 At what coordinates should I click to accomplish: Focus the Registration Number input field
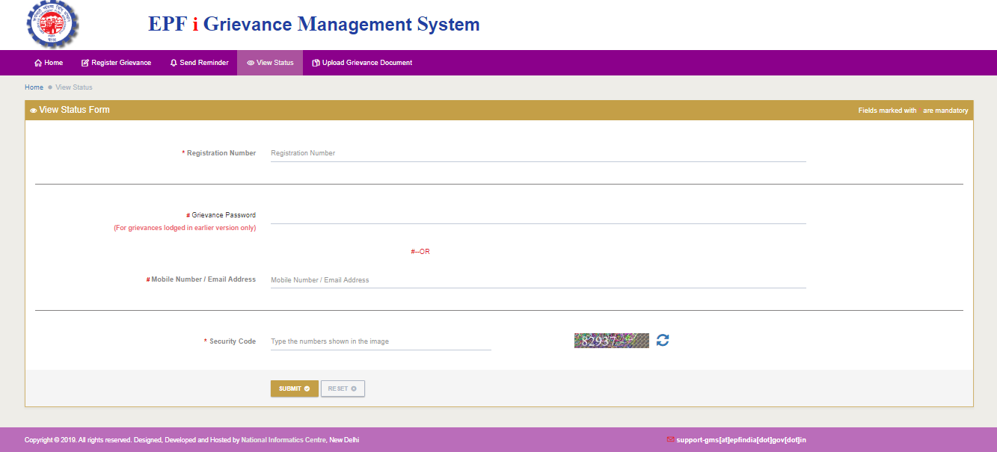(538, 153)
